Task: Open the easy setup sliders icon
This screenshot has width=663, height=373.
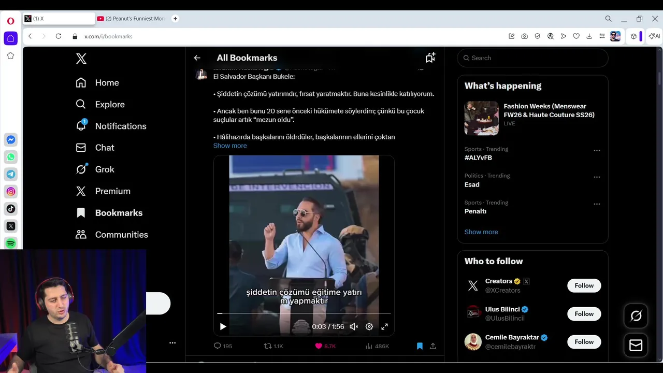Action: coord(602,36)
